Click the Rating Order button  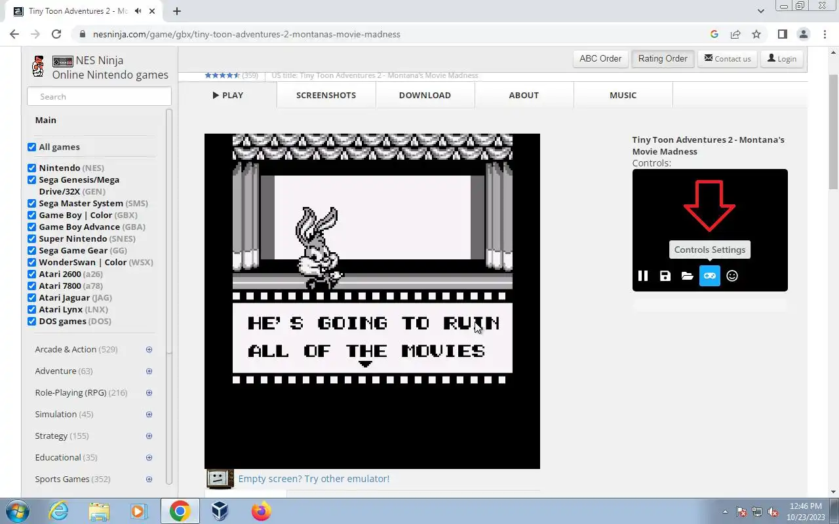click(663, 58)
